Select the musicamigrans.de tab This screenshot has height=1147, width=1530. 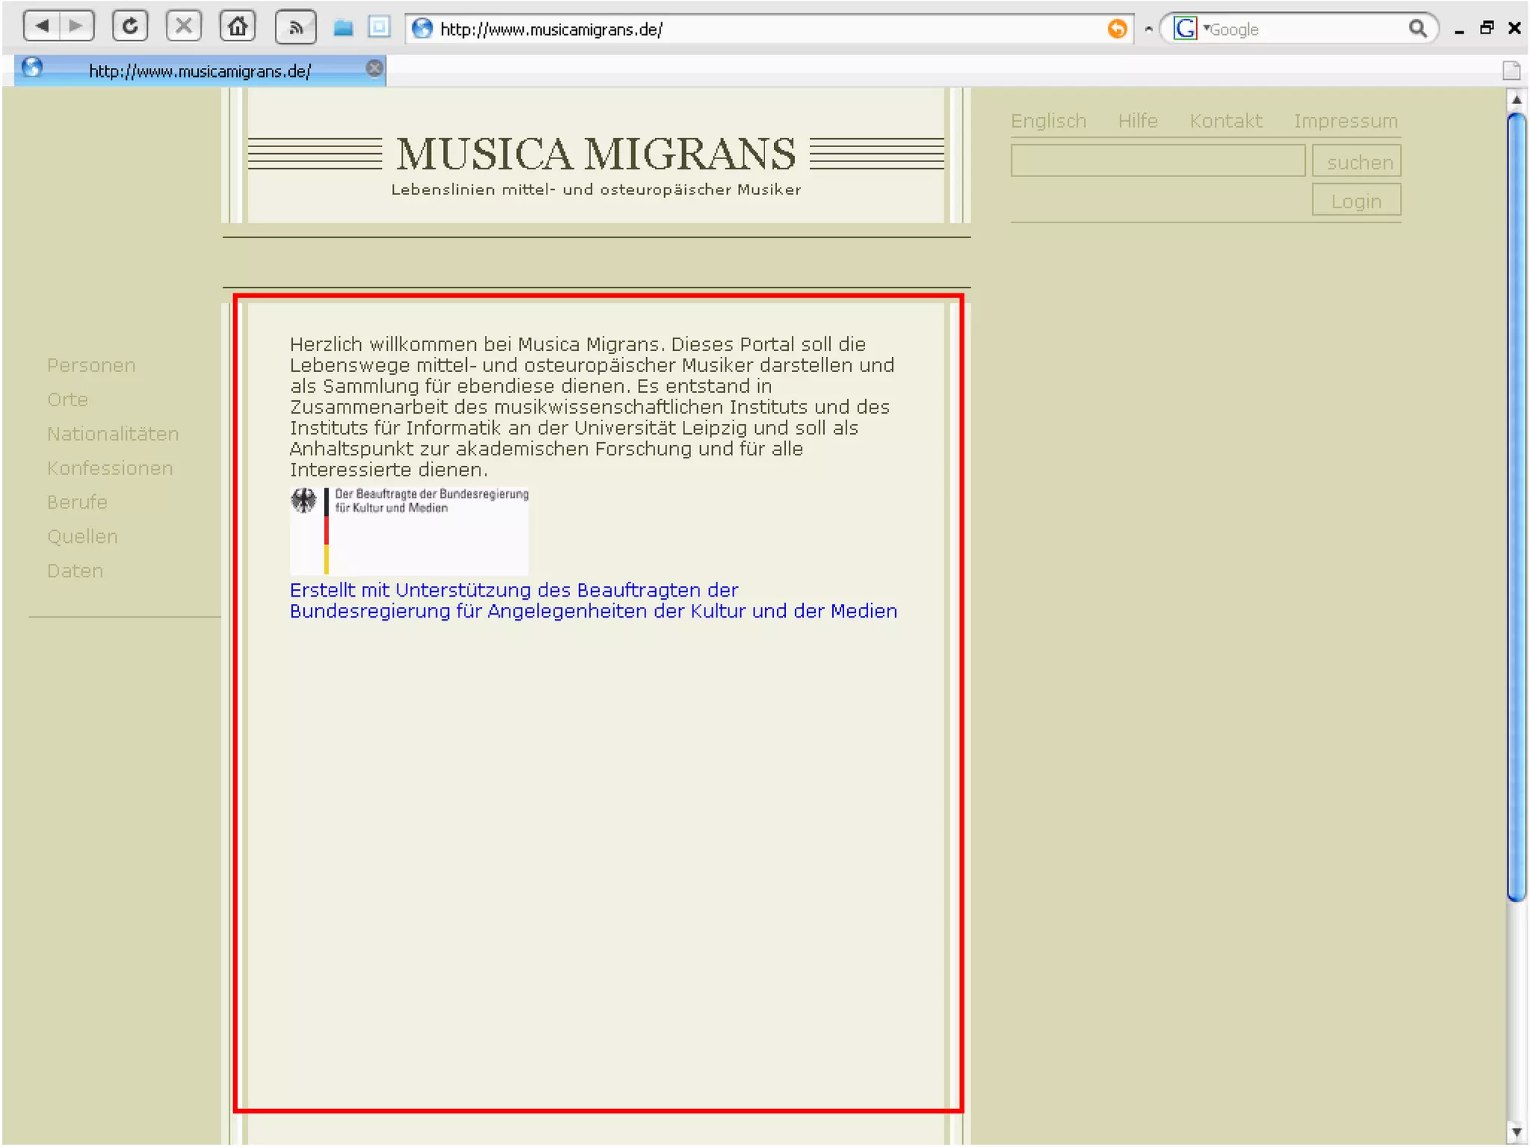coord(199,71)
